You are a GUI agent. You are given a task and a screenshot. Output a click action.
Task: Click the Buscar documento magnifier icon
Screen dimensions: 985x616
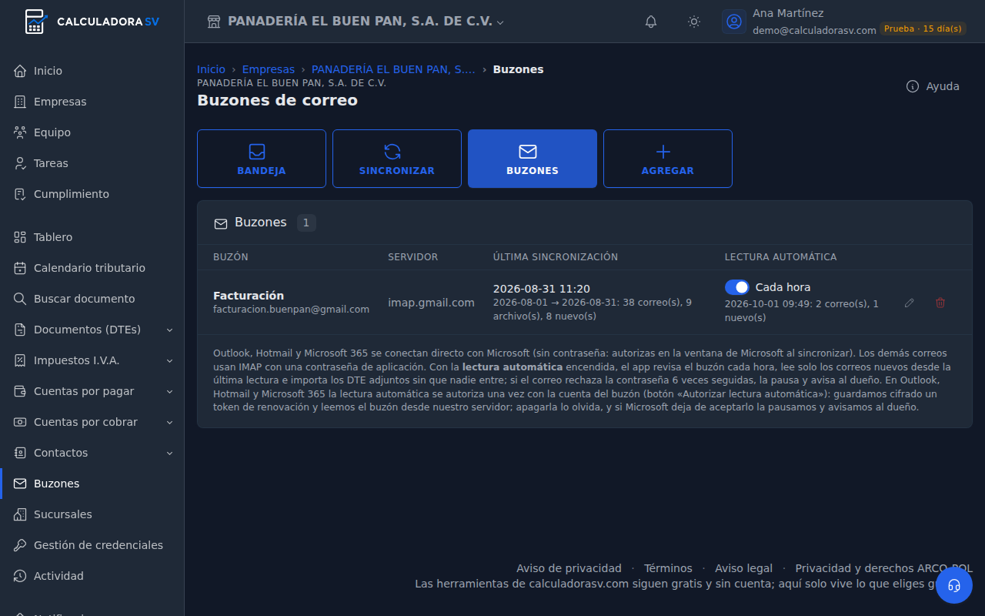point(20,299)
